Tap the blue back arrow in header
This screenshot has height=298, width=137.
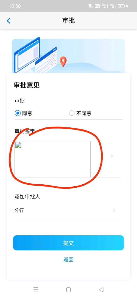(x=8, y=21)
